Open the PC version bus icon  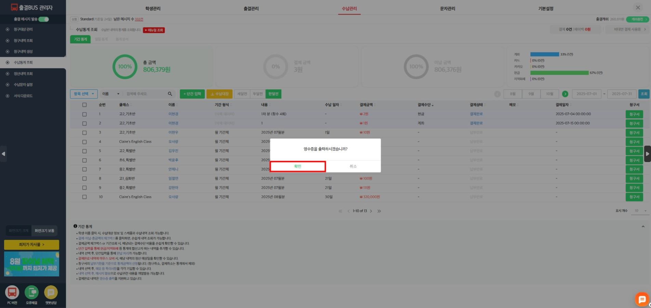click(x=12, y=292)
